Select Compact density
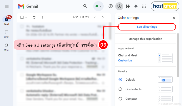182x106 pixels. (120, 99)
